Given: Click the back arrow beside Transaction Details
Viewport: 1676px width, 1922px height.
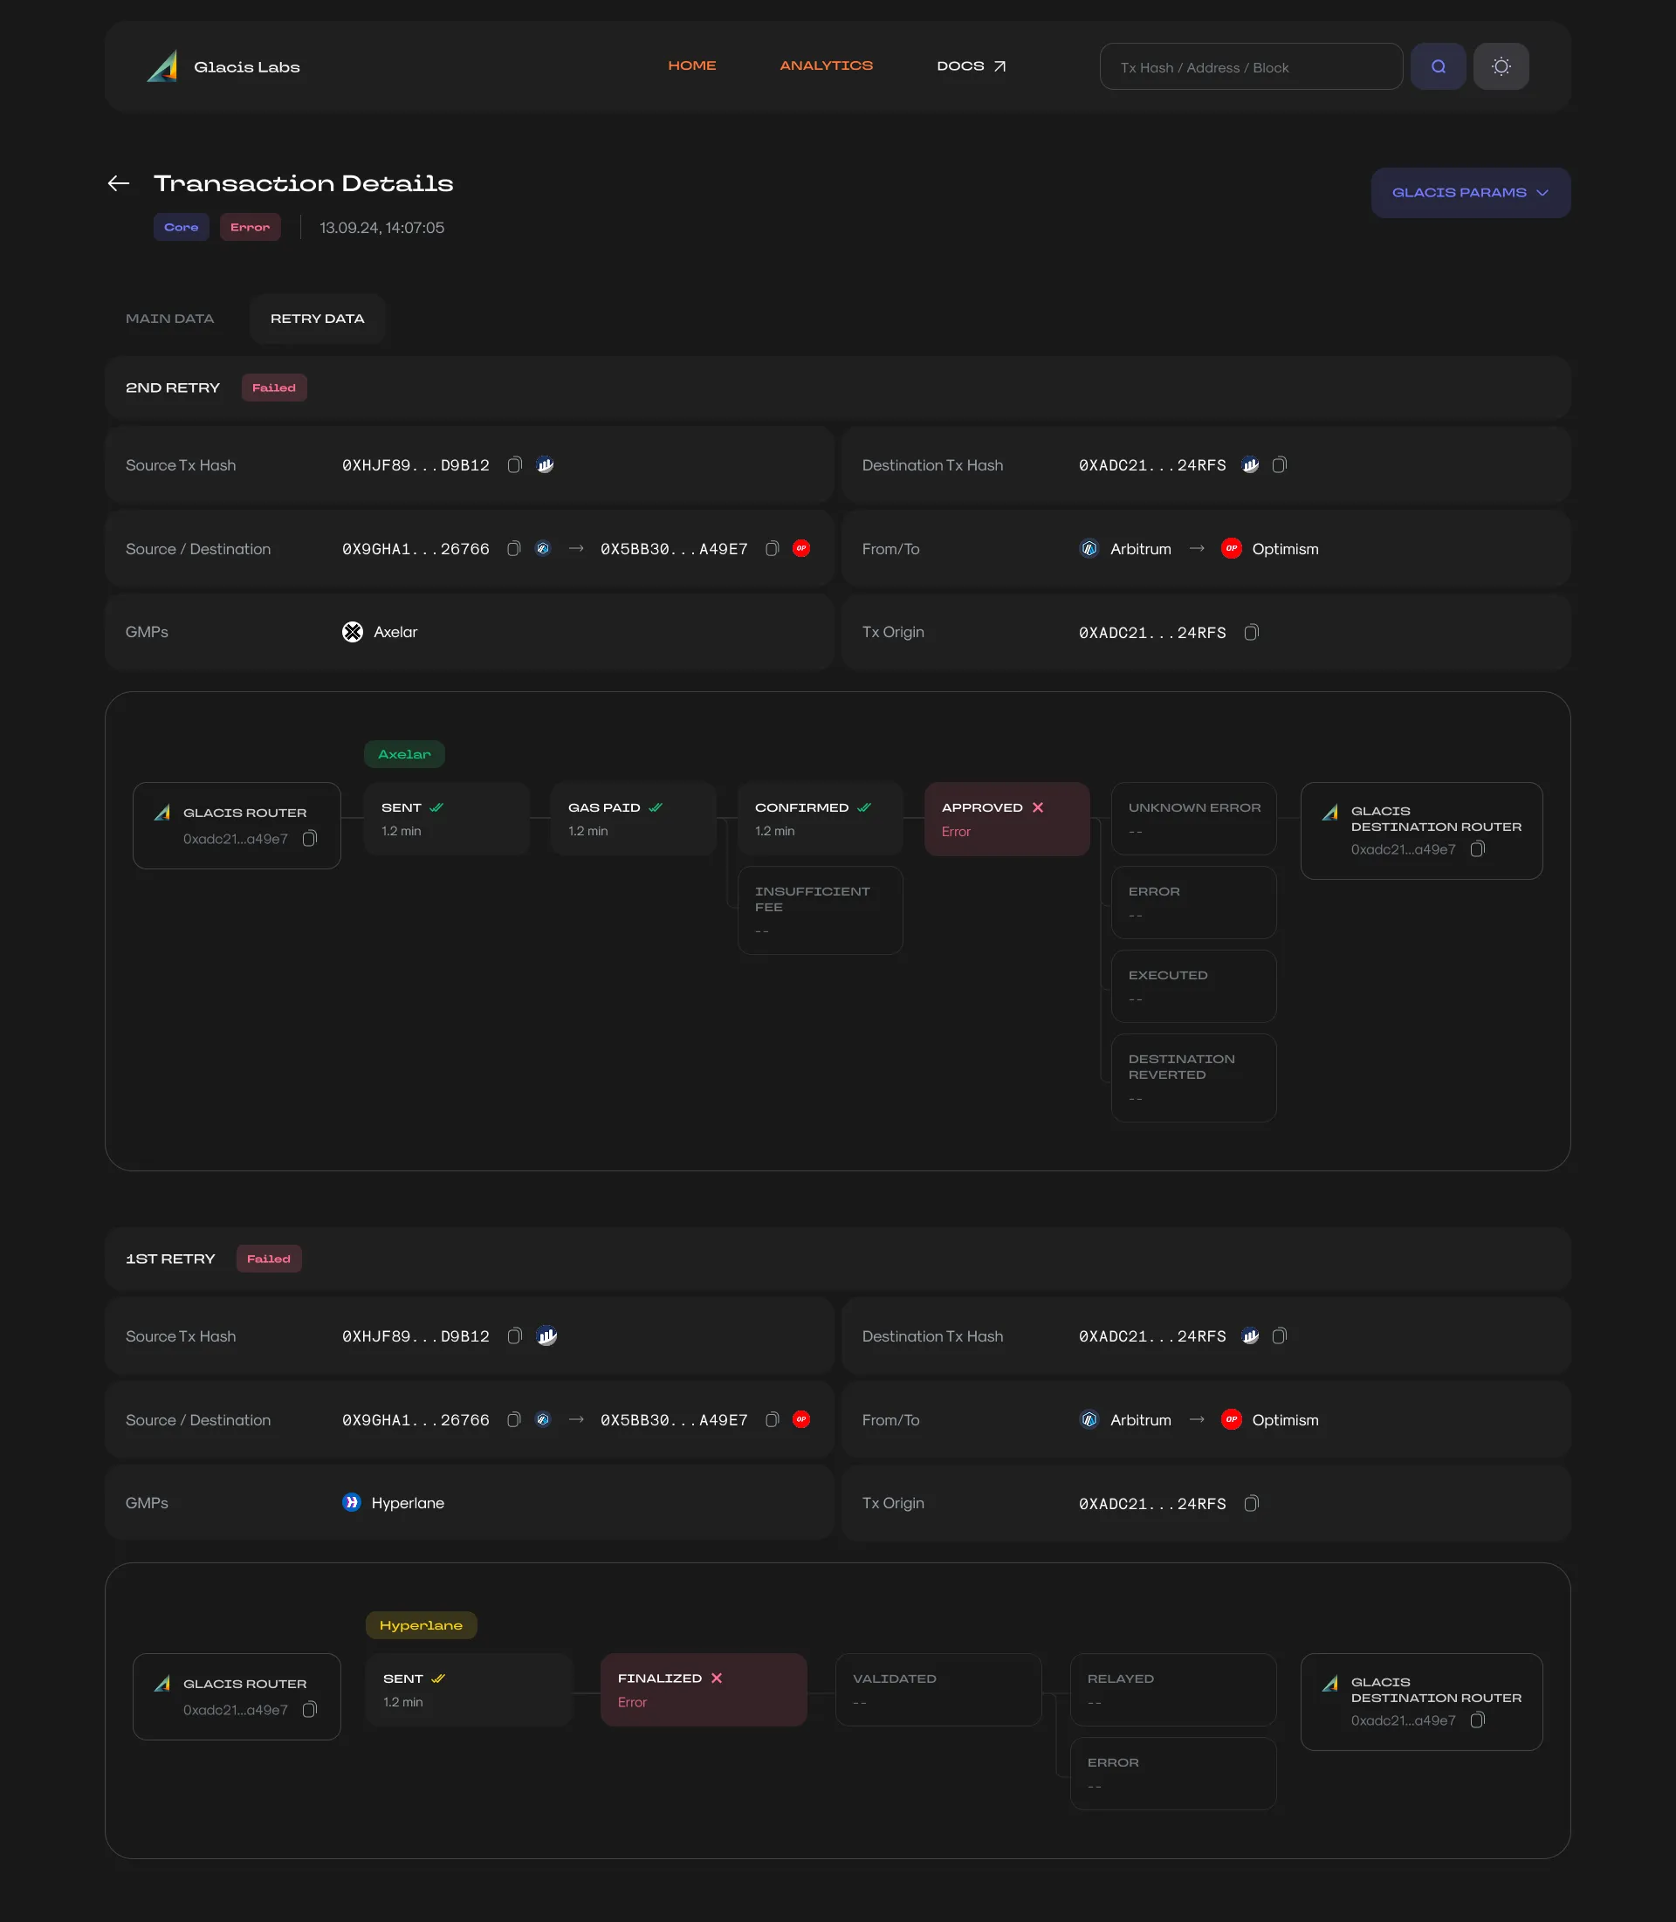Looking at the screenshot, I should point(119,183).
